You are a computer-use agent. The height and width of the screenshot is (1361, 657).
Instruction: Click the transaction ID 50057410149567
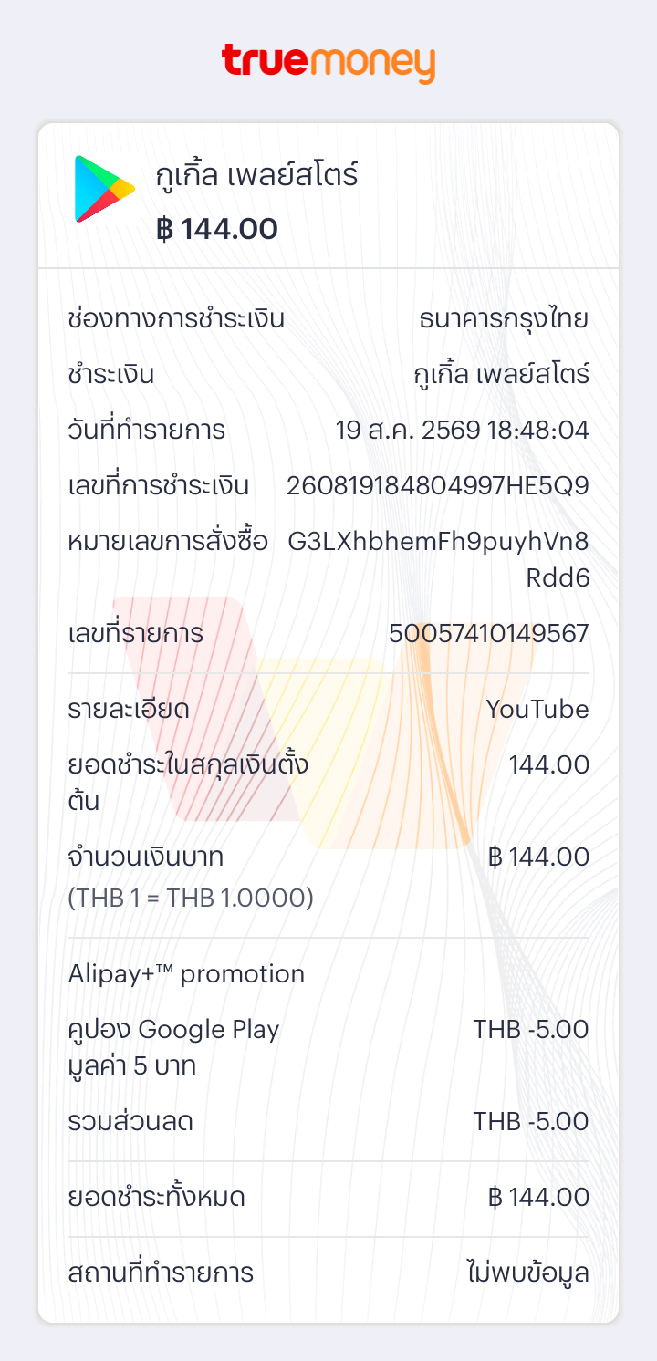tap(489, 634)
